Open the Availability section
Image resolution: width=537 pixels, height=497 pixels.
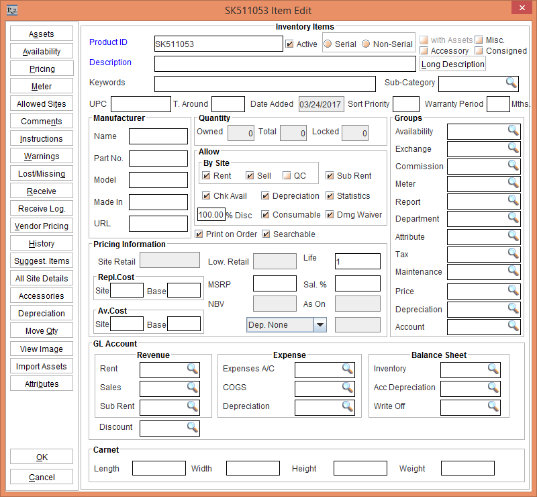click(42, 51)
